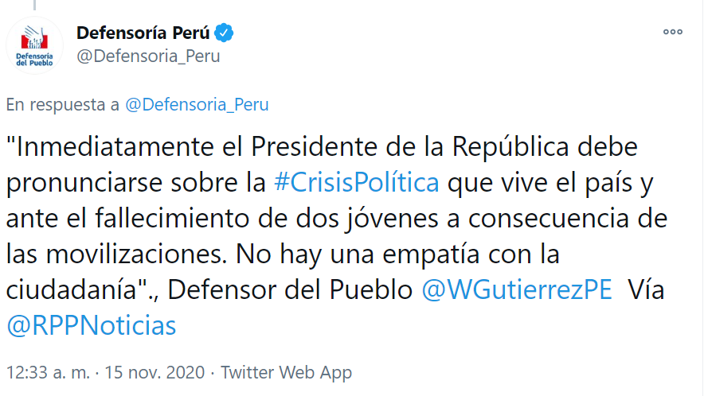The width and height of the screenshot is (708, 396).
Task: Click the "Defensor del Pueblo" phrase in tweet
Action: [x=290, y=289]
